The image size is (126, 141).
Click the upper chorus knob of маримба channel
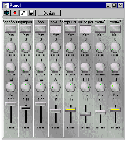[x=56, y=47]
